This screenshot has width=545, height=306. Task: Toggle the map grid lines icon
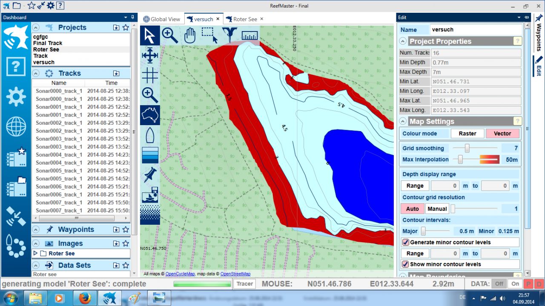150,75
